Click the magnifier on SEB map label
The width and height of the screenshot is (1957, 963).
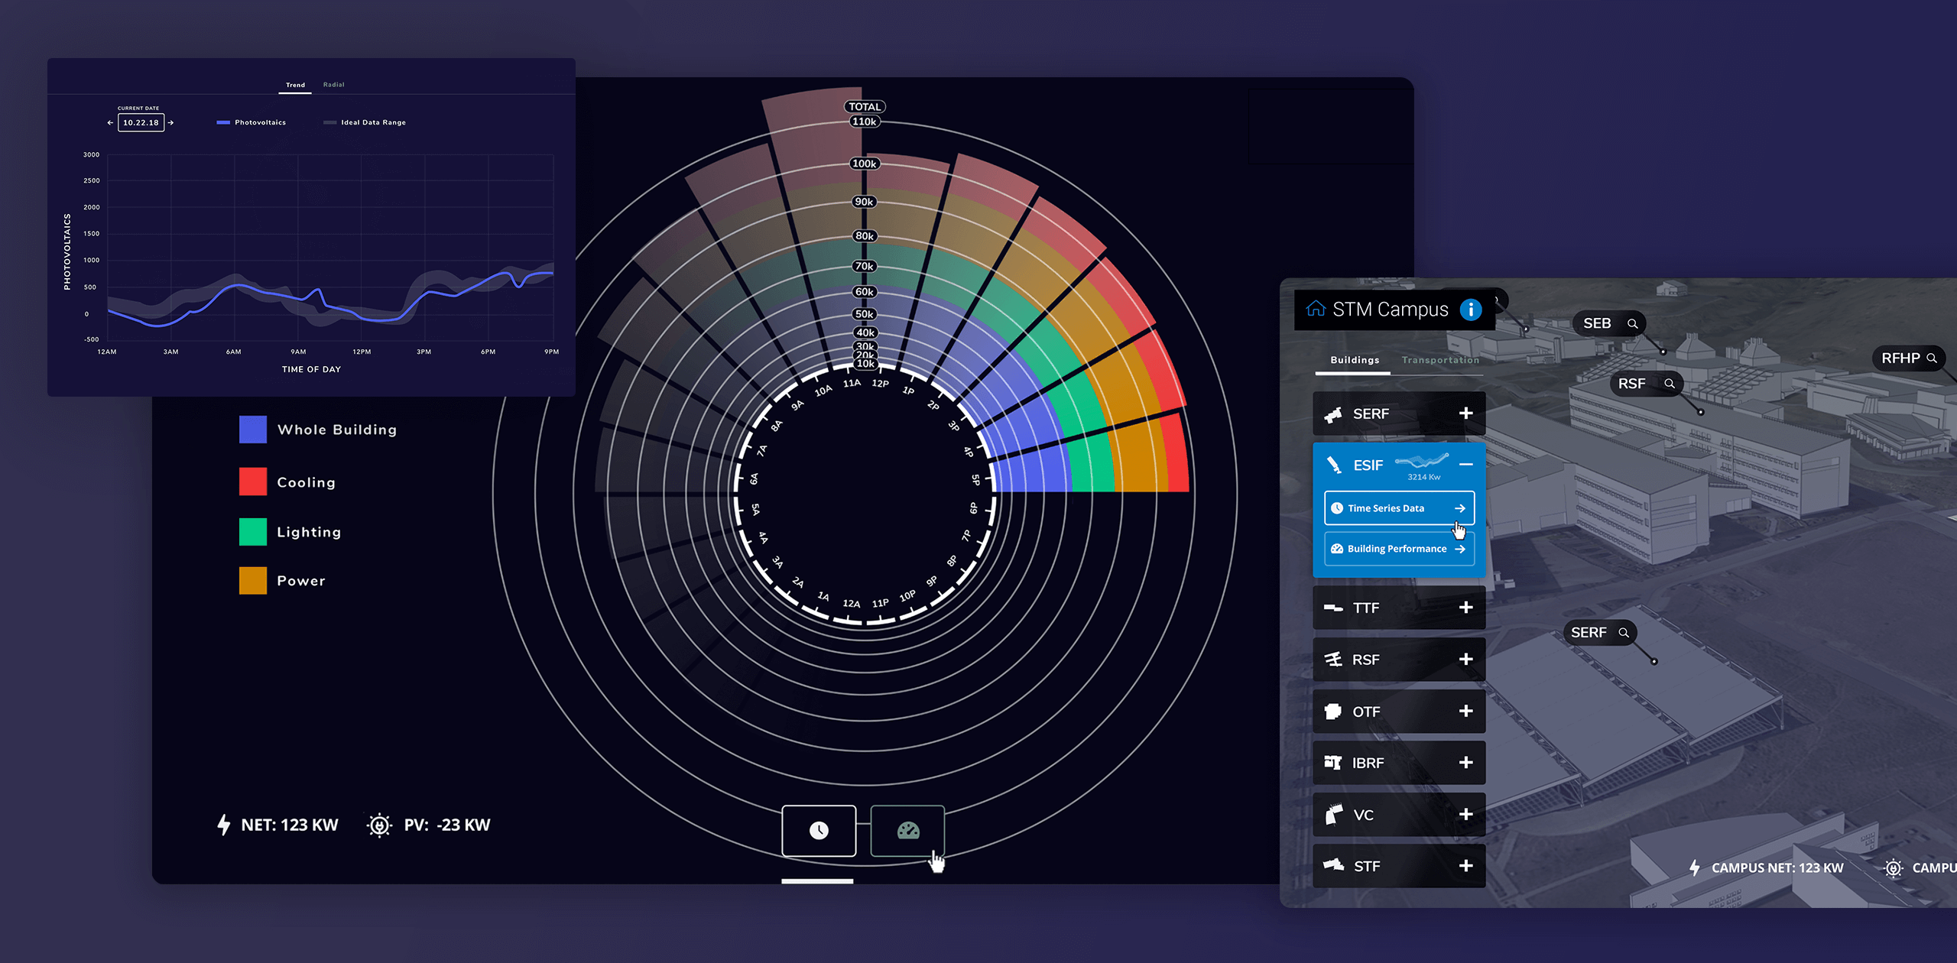point(1632,323)
